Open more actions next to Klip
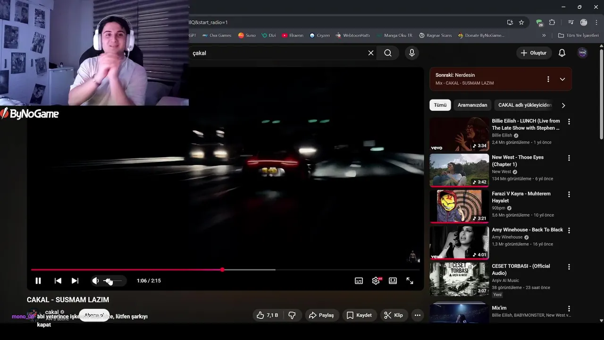Viewport: 604px width, 340px height. click(x=418, y=315)
